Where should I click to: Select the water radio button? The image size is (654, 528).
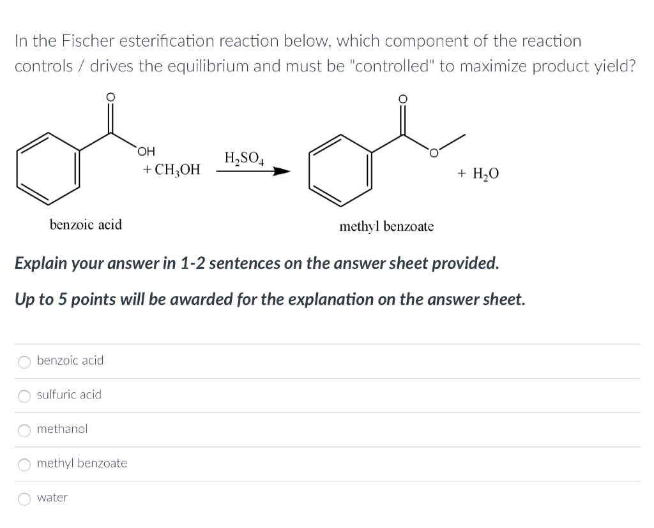point(24,499)
